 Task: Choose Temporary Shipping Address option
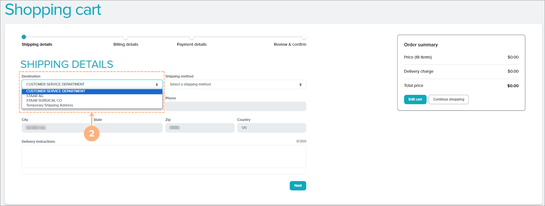click(x=50, y=105)
